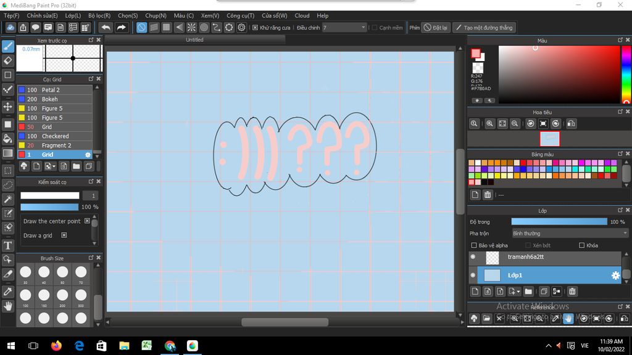Viewport: 632px width, 355px height.
Task: Open the add-brush type dropdown
Action: point(50,166)
